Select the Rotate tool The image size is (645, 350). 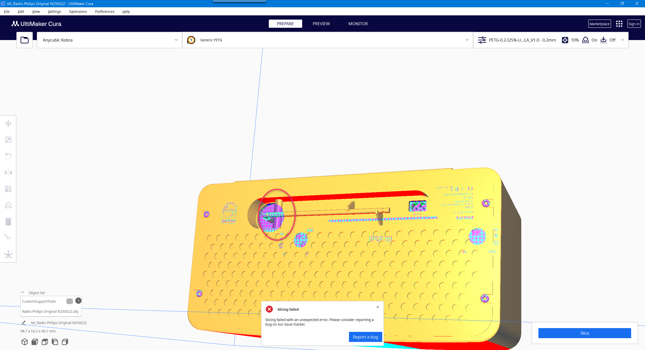tap(8, 156)
